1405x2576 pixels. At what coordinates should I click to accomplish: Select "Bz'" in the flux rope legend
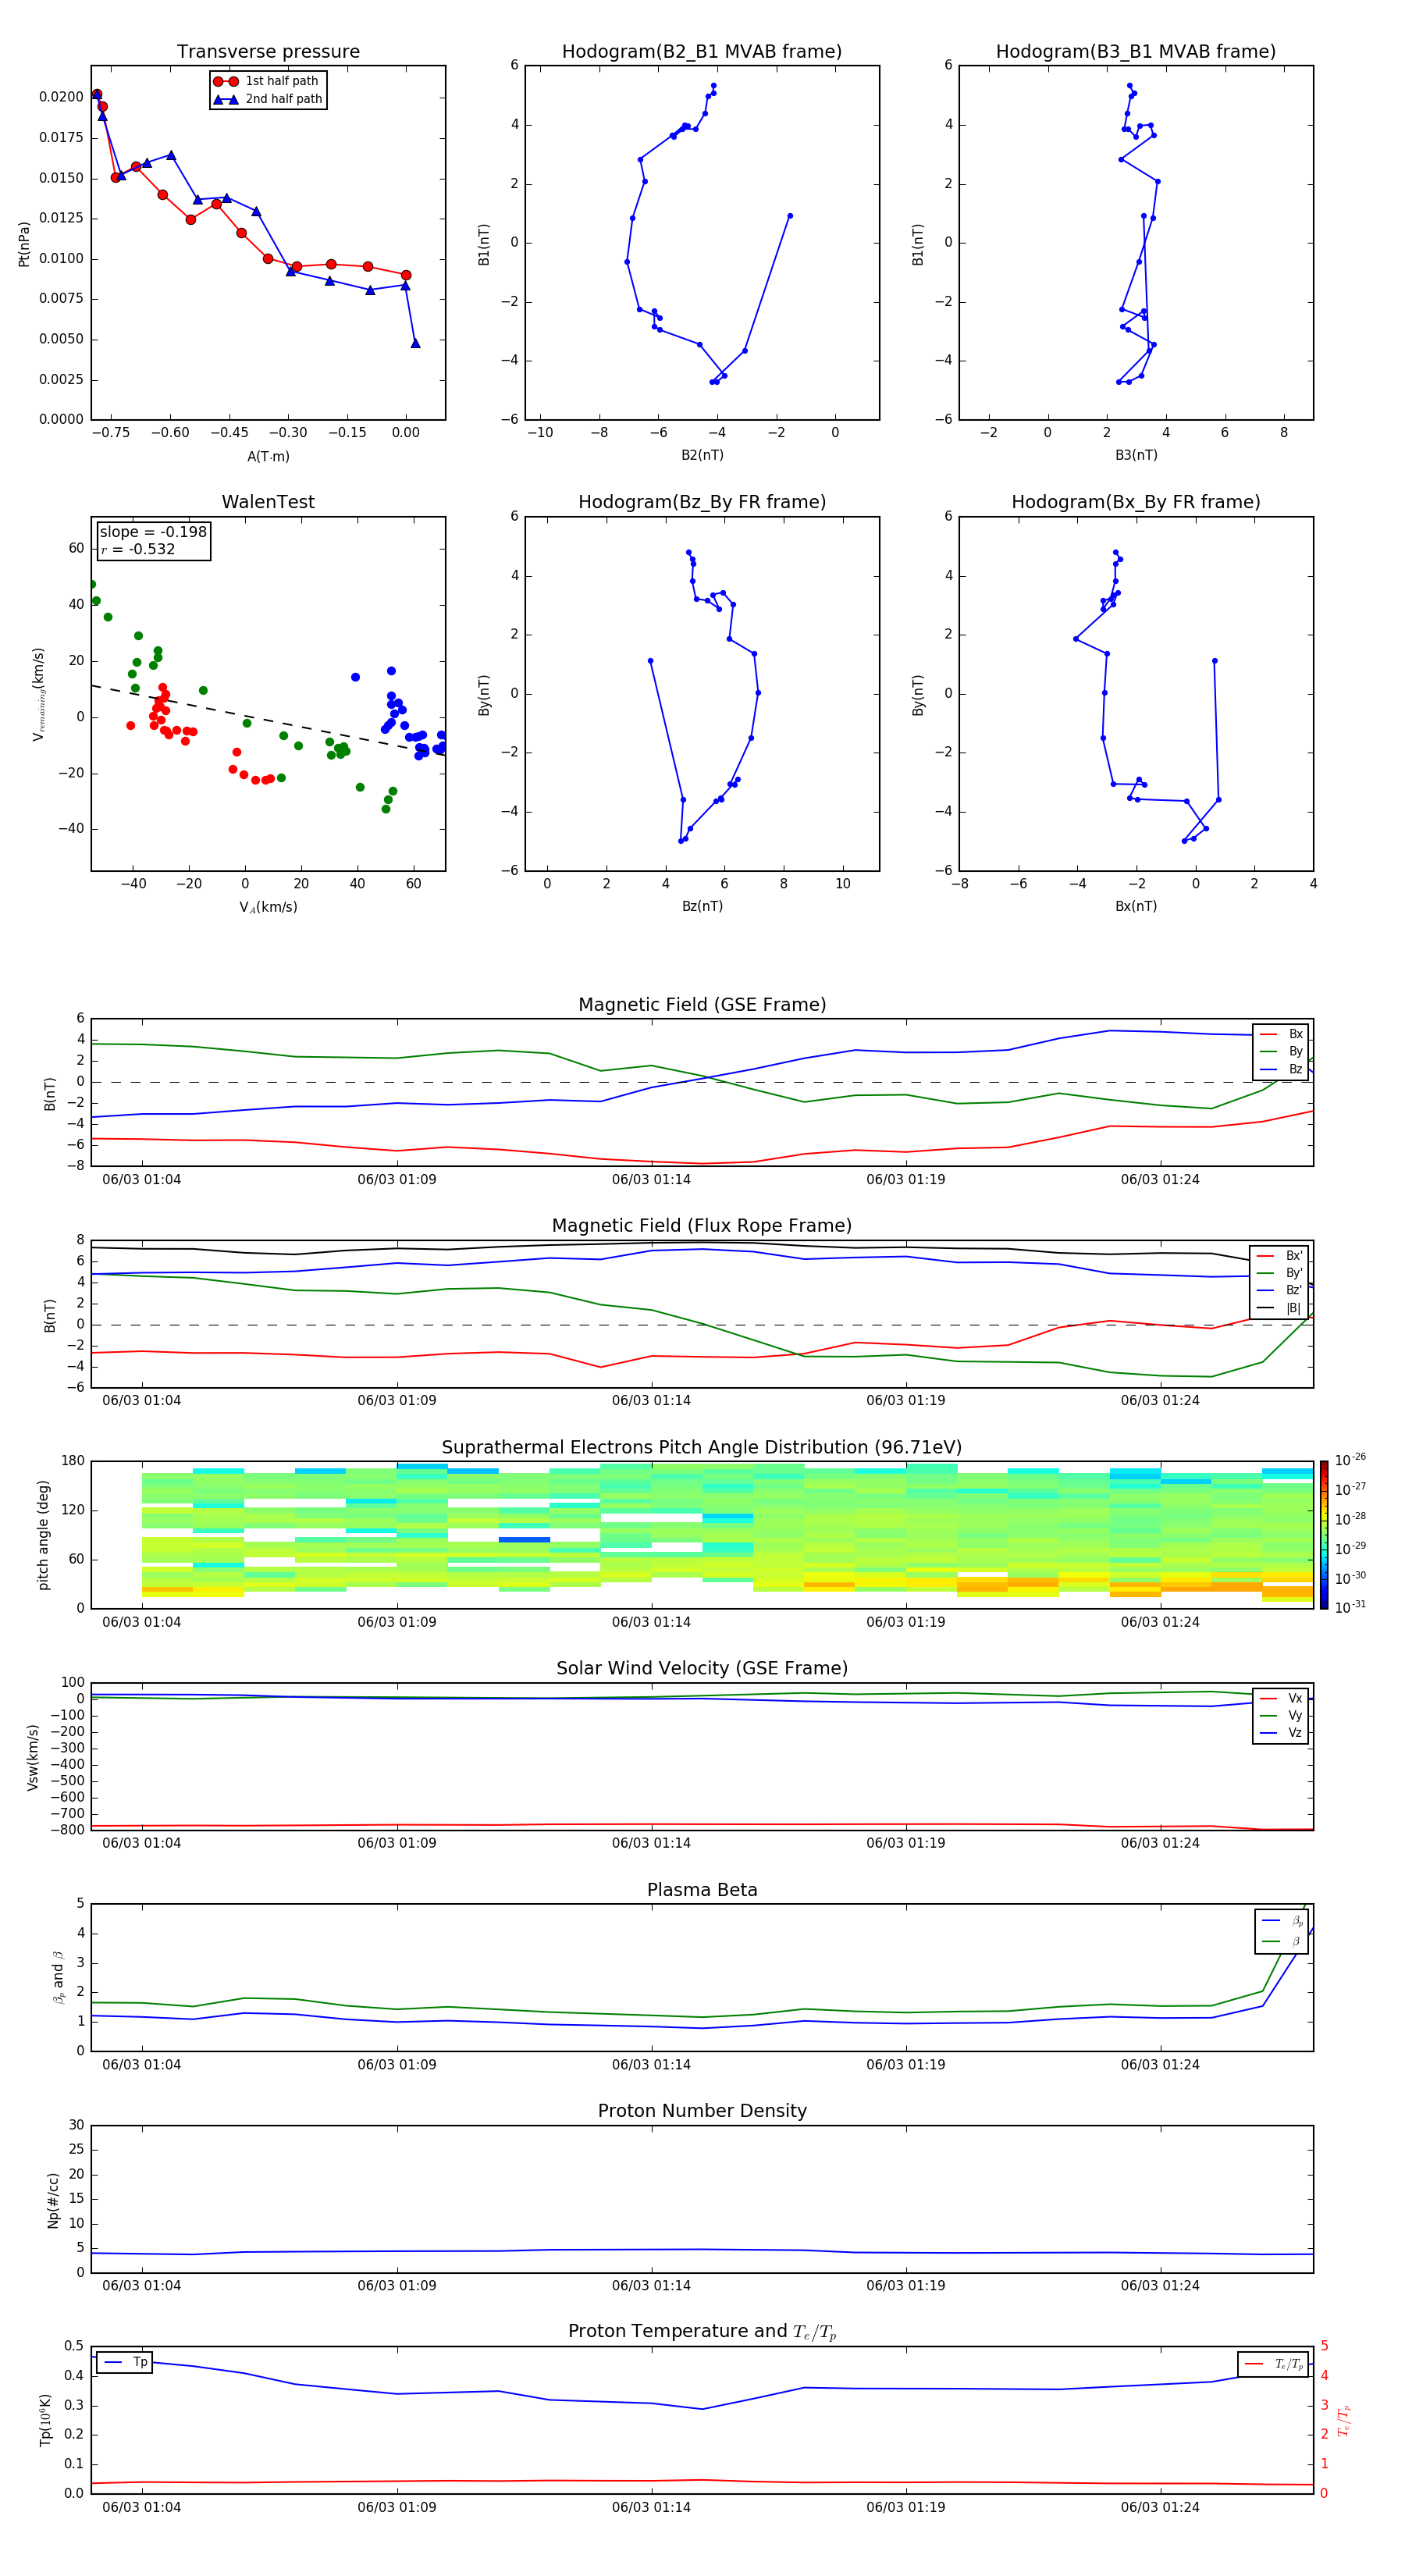coord(1281,1290)
